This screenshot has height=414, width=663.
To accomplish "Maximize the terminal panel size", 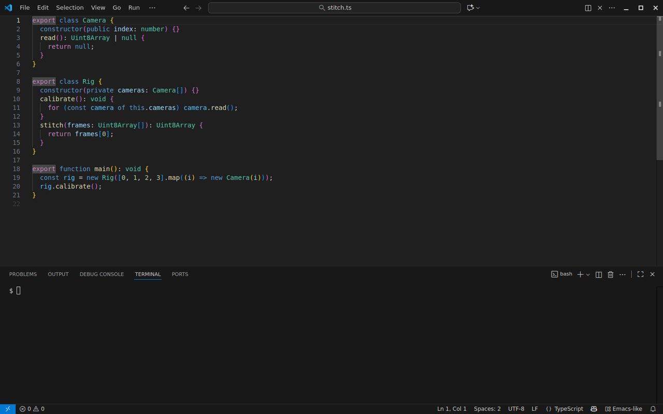I will (x=640, y=274).
